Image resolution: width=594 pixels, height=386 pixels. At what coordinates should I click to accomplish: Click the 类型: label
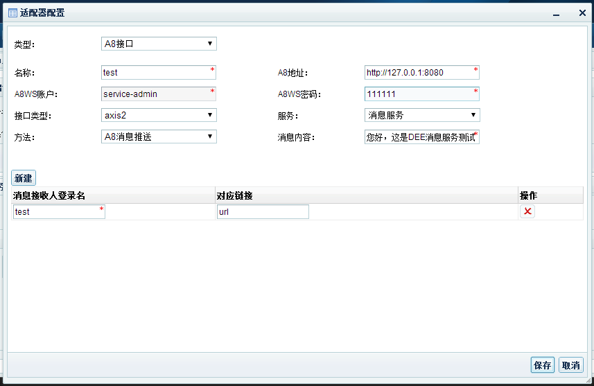pyautogui.click(x=25, y=44)
